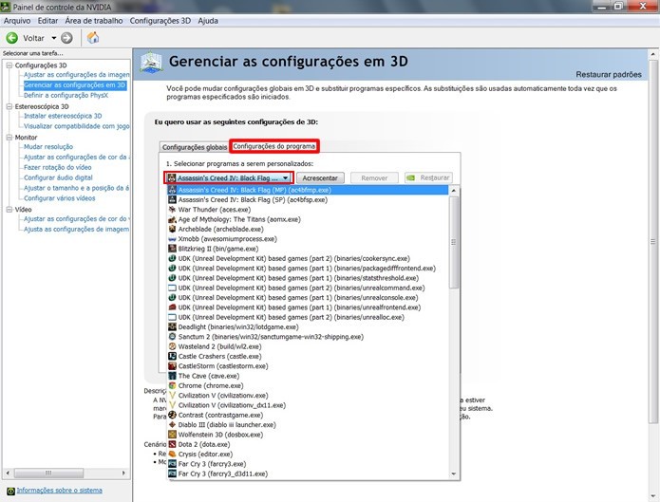Select Instalar estereoscópica 3D task
Image resolution: width=660 pixels, height=502 pixels.
tap(63, 116)
